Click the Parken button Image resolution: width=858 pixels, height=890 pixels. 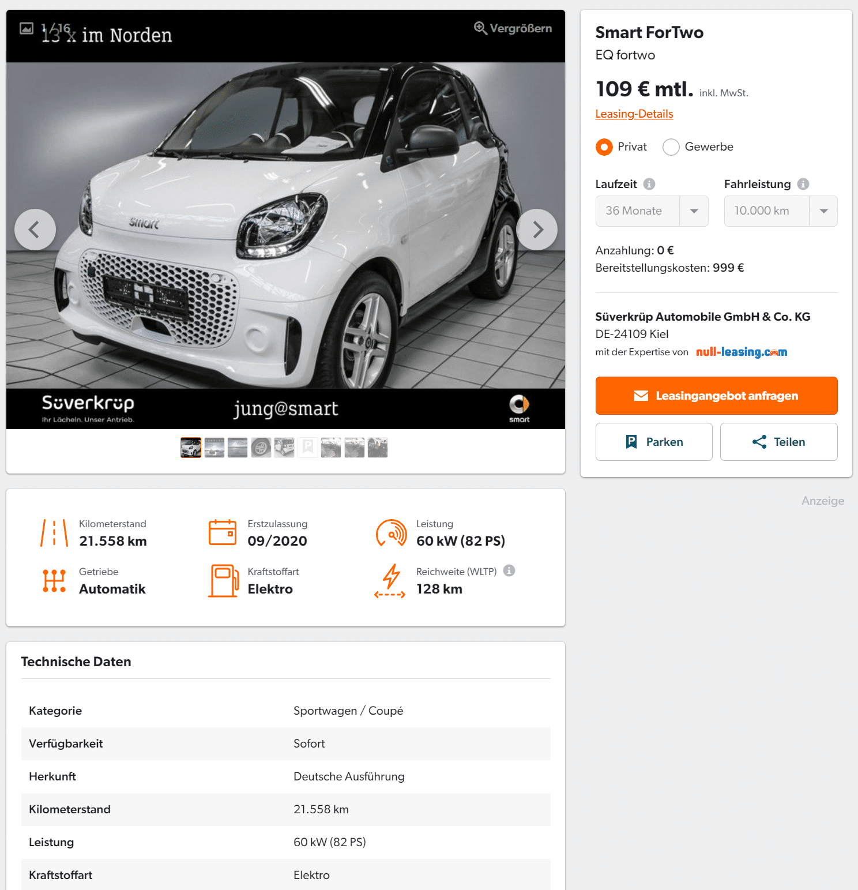click(654, 442)
